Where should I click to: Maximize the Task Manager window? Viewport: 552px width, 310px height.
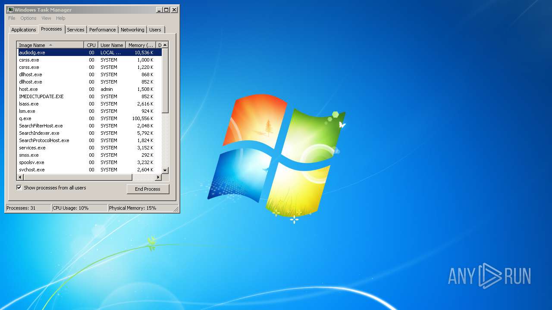pyautogui.click(x=166, y=9)
